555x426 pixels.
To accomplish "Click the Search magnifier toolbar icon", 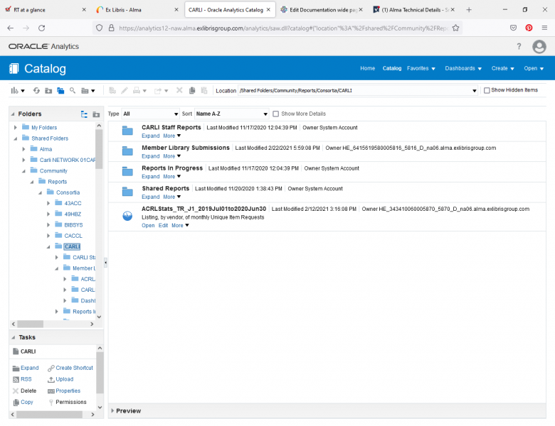I will (x=73, y=91).
